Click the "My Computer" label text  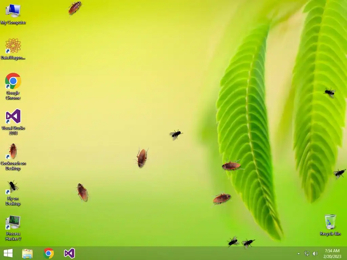[x=13, y=22]
